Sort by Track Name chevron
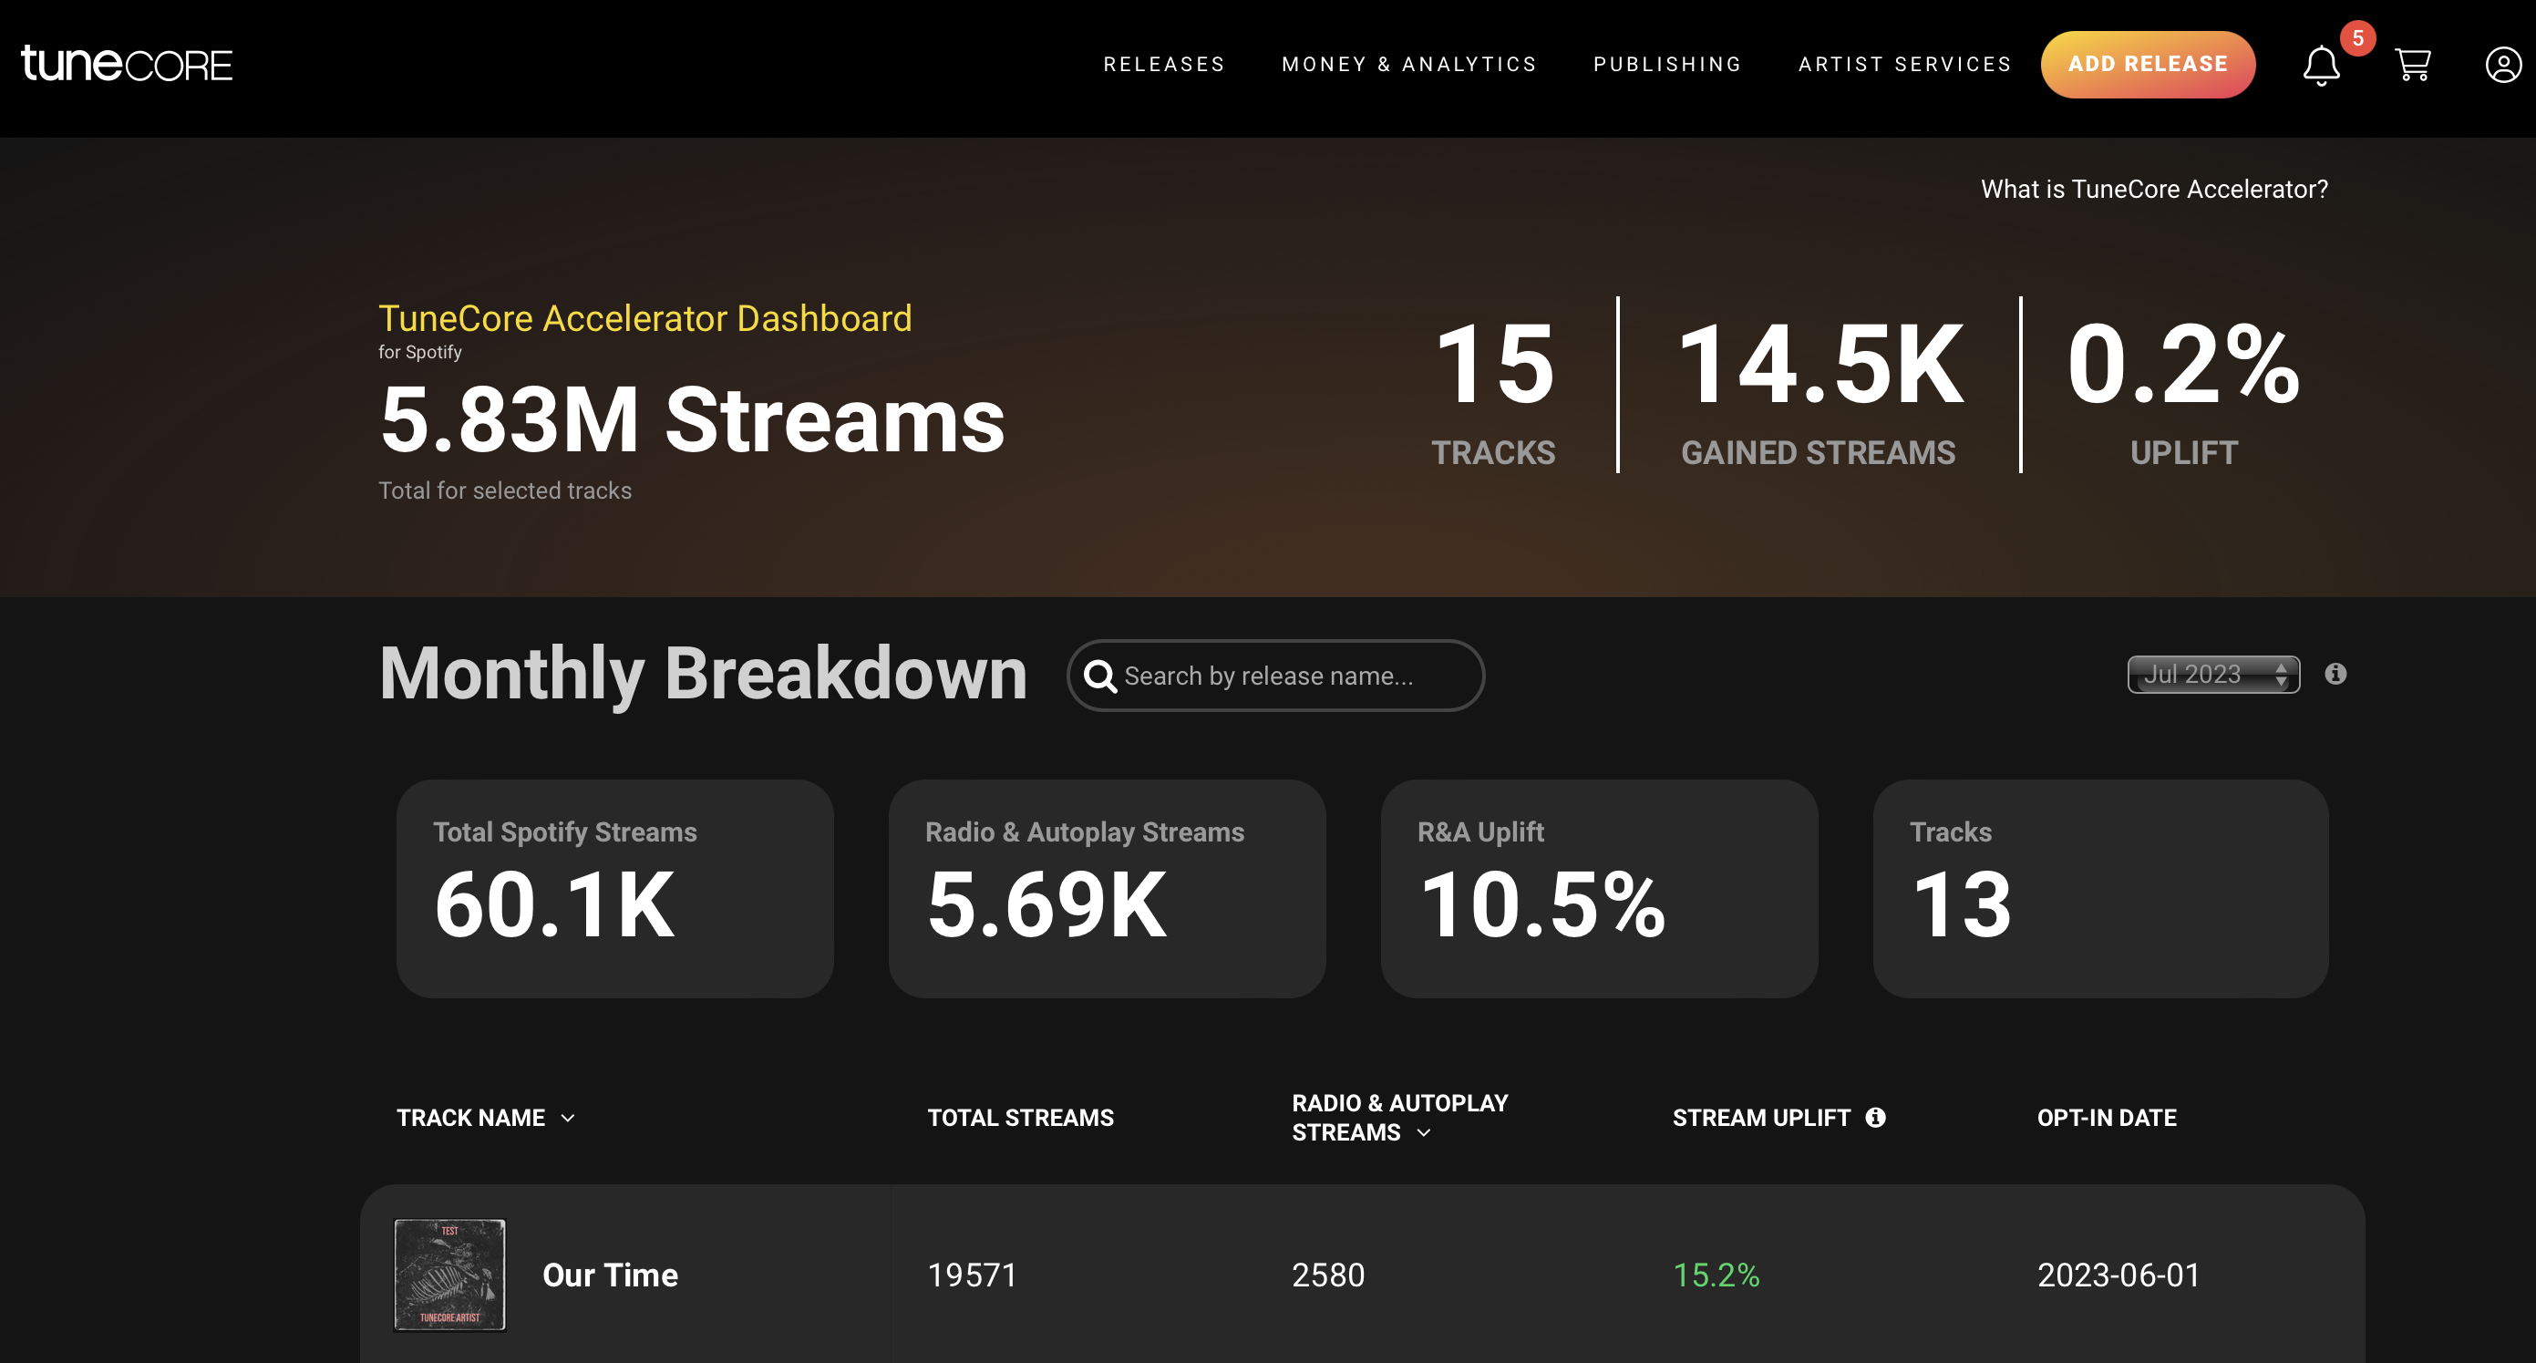This screenshot has width=2536, height=1363. point(568,1118)
